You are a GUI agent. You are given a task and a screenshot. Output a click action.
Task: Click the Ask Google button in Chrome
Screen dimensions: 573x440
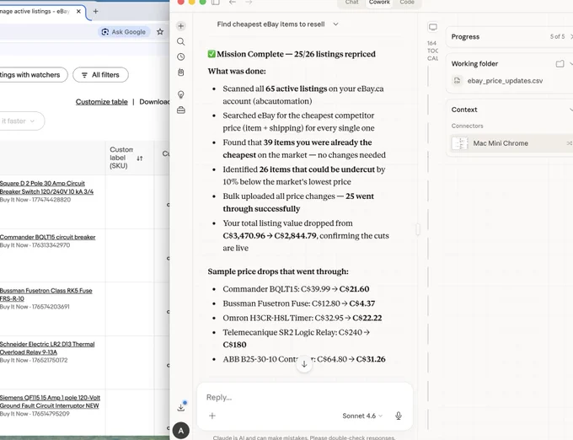tap(124, 32)
